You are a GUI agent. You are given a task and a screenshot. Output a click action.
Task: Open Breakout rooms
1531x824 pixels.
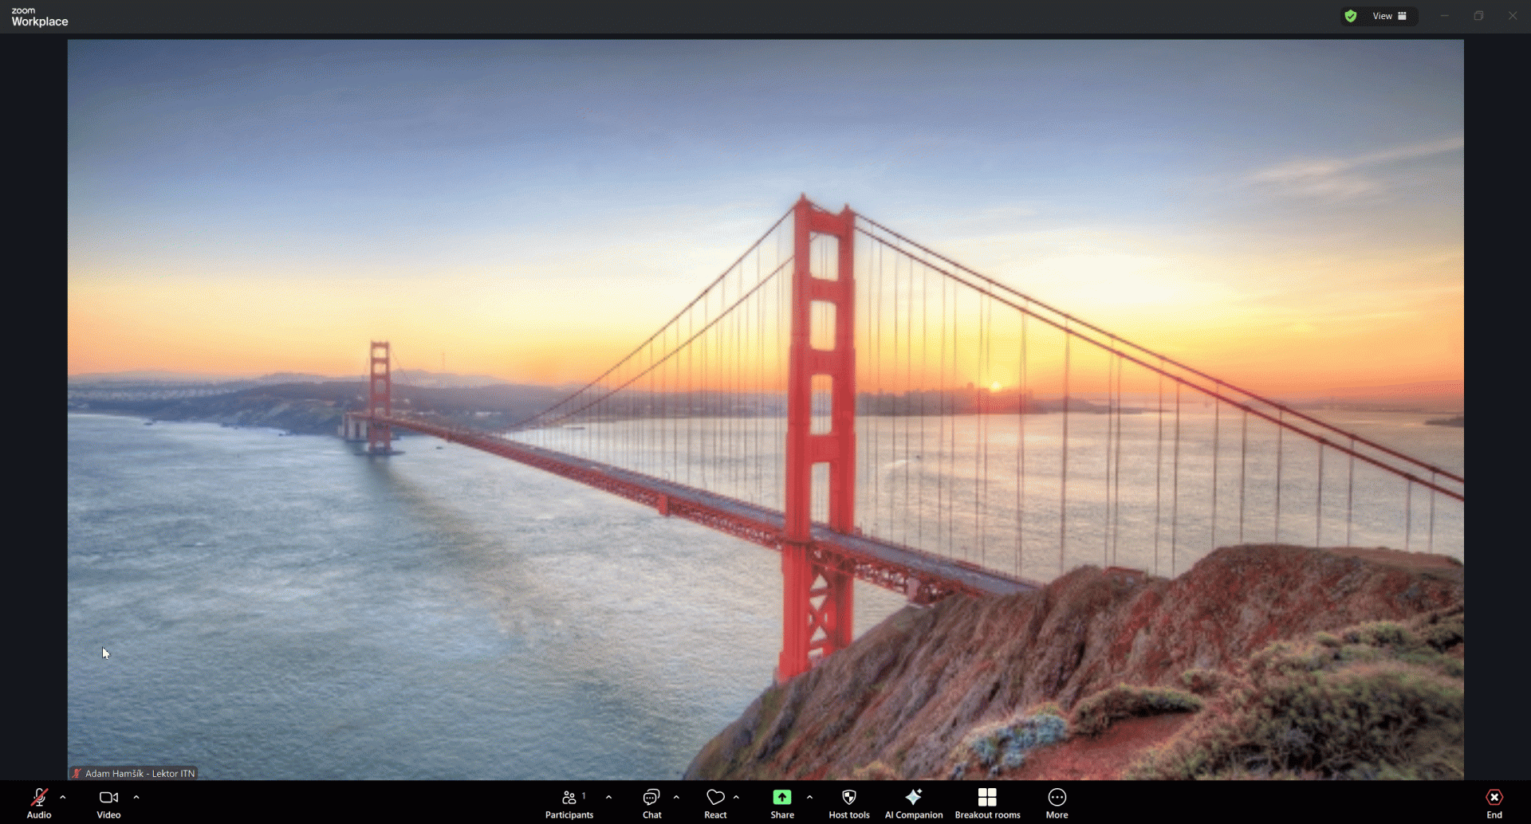click(987, 802)
